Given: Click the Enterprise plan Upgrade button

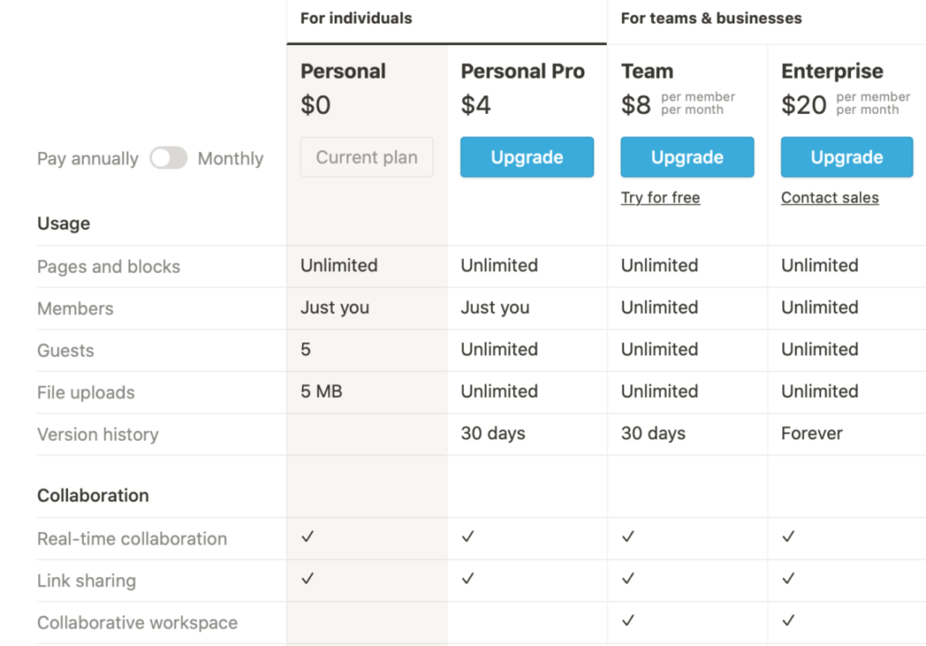Looking at the screenshot, I should 846,157.
